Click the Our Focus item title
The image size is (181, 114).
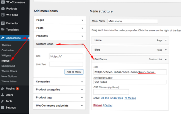pyautogui.click(x=100, y=59)
